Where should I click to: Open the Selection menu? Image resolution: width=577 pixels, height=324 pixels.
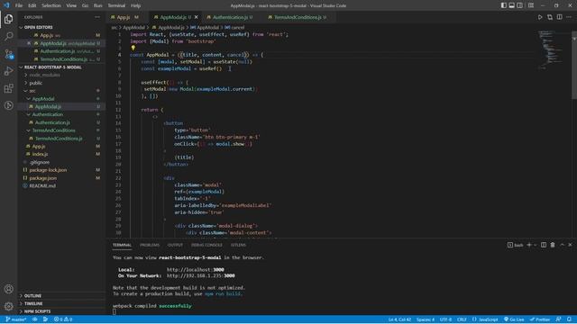click(51, 5)
